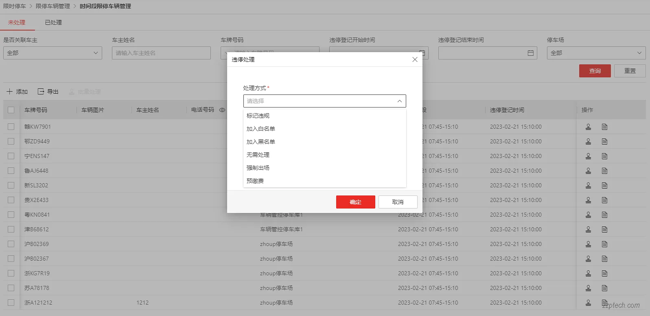This screenshot has height=316, width=650.
Task: Click plate number 苏A78178
Action: [x=37, y=288]
